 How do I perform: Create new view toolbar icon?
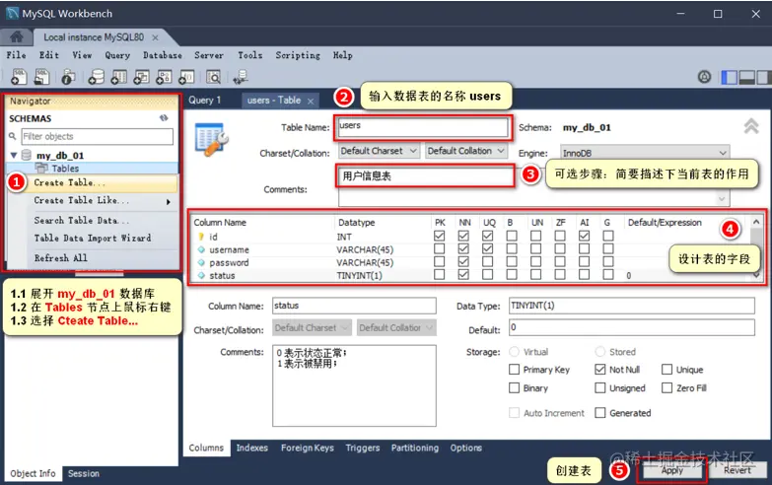141,77
